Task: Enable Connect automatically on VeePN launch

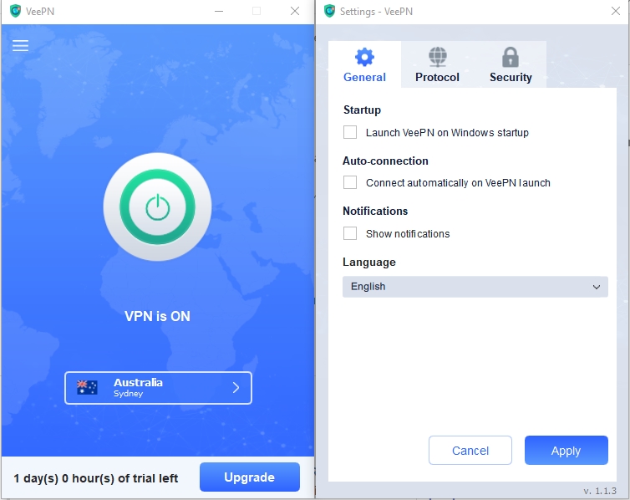Action: (350, 182)
